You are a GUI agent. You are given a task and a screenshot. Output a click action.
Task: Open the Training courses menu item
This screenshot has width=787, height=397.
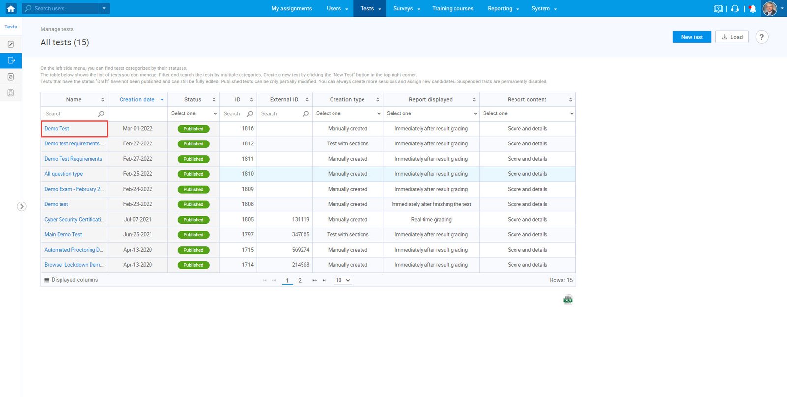pyautogui.click(x=453, y=9)
